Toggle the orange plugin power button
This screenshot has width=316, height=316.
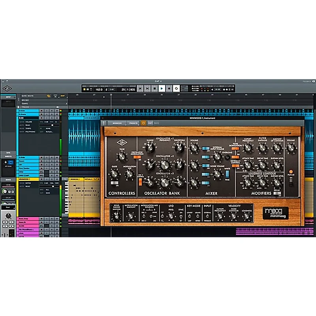pyautogui.click(x=143, y=123)
